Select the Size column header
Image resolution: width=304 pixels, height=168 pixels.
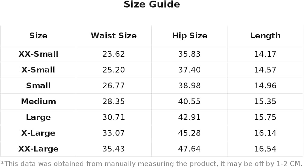tap(38, 35)
